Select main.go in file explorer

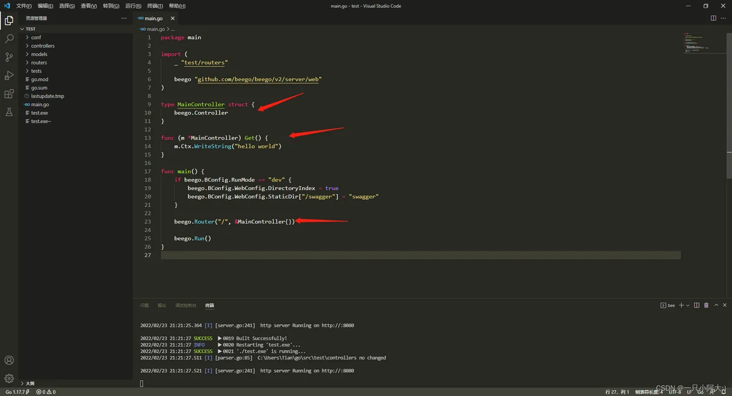(x=76, y=104)
